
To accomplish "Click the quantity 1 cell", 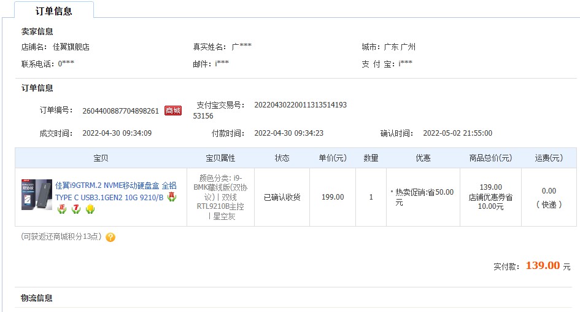I will [371, 197].
